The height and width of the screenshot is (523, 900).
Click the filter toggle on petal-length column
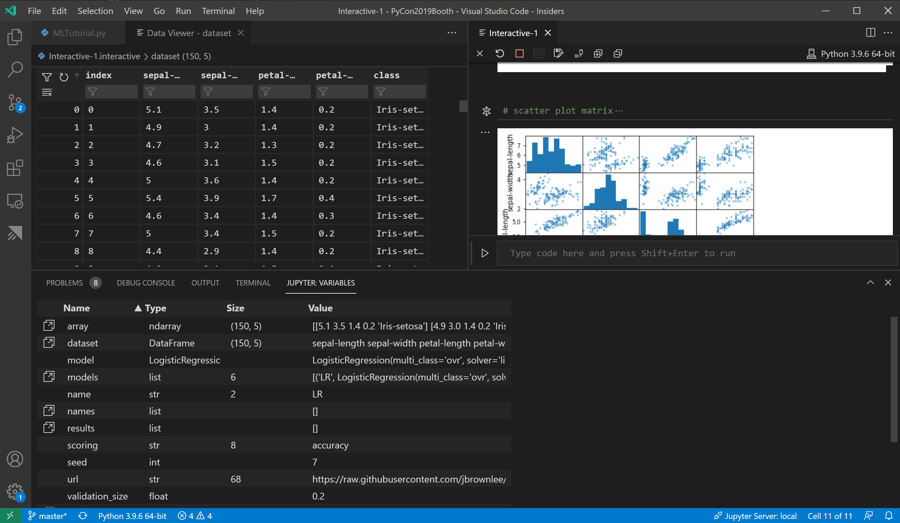point(265,92)
